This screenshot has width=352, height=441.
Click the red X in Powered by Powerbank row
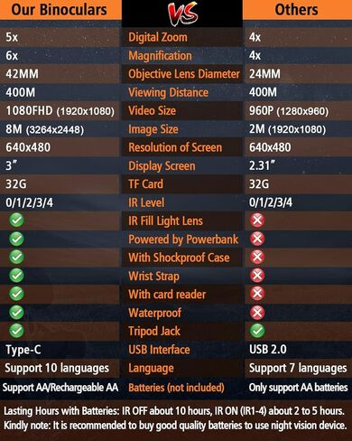point(257,239)
